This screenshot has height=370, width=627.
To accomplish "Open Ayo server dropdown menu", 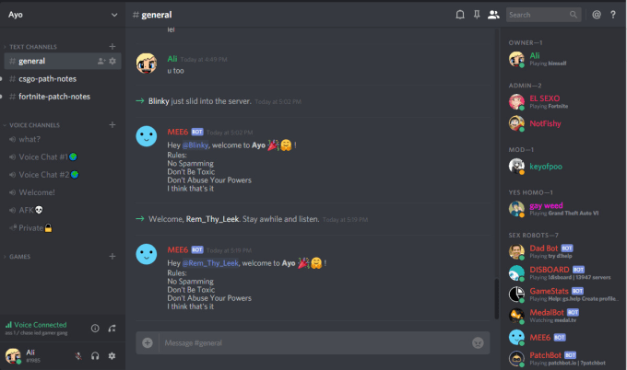I will click(63, 15).
